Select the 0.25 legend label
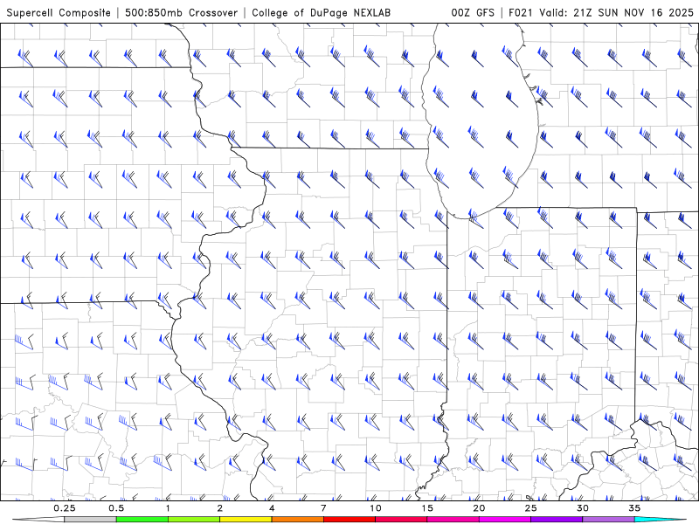 pyautogui.click(x=65, y=508)
